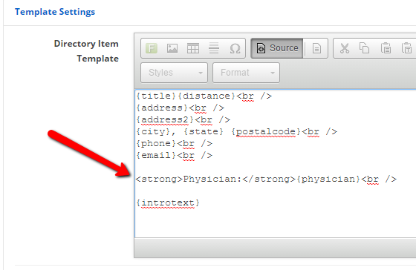Image resolution: width=416 pixels, height=270 pixels.
Task: Insert a horizontal line
Action: 214,48
